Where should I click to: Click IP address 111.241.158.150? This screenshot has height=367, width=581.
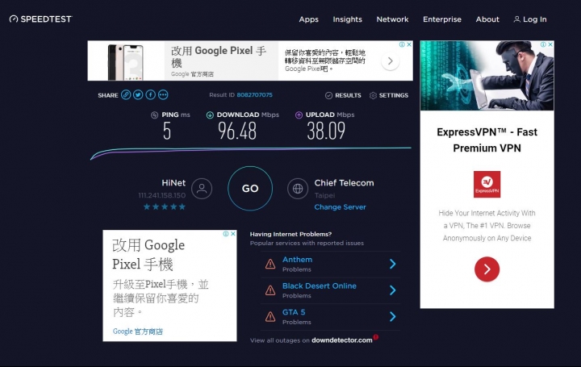coord(162,195)
